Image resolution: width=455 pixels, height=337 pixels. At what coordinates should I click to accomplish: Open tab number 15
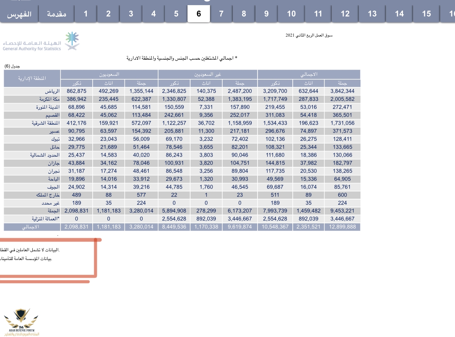click(426, 14)
